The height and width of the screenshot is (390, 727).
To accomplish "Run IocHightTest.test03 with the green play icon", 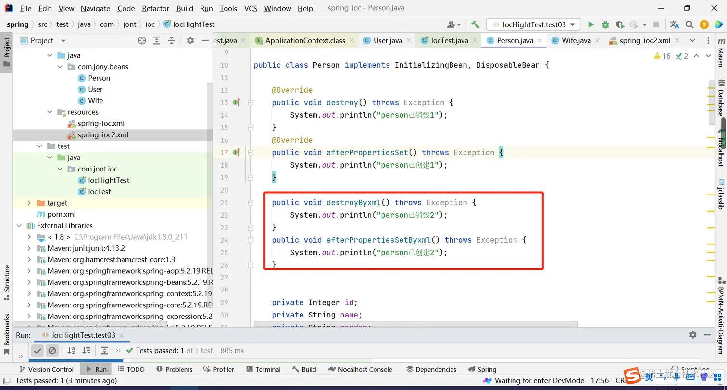I will tap(591, 24).
